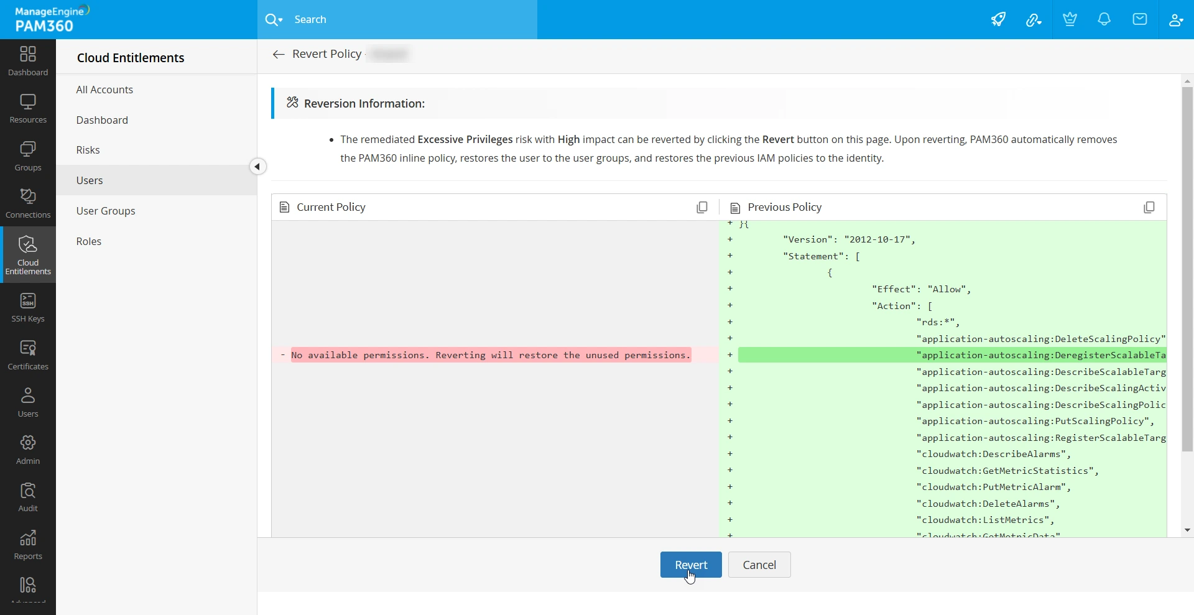
Task: Go back using the Revert Policy arrow
Action: click(279, 55)
